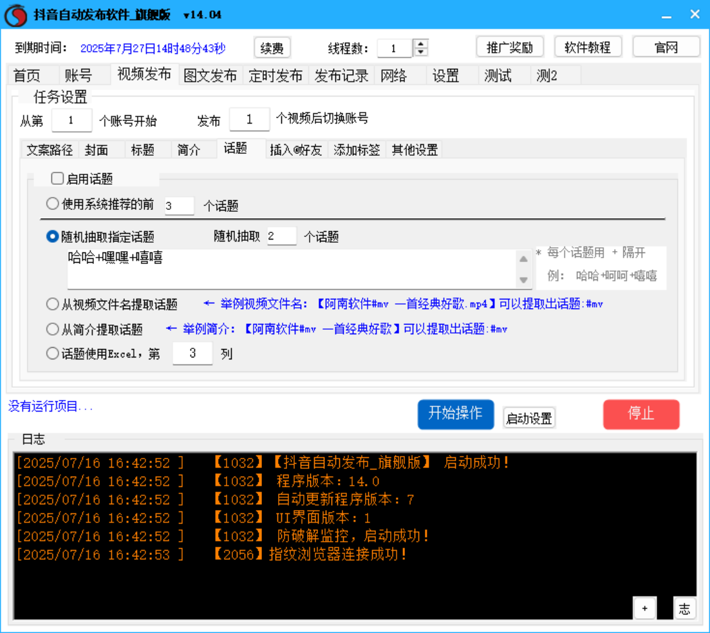
Task: Open 启动设置 startup settings
Action: (x=529, y=418)
